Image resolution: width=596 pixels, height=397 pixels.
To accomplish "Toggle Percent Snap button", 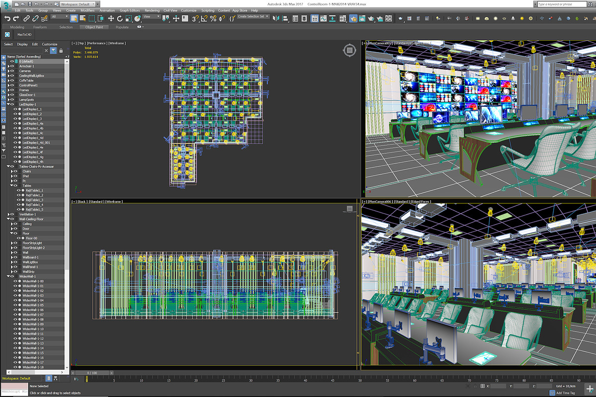I will tap(213, 18).
